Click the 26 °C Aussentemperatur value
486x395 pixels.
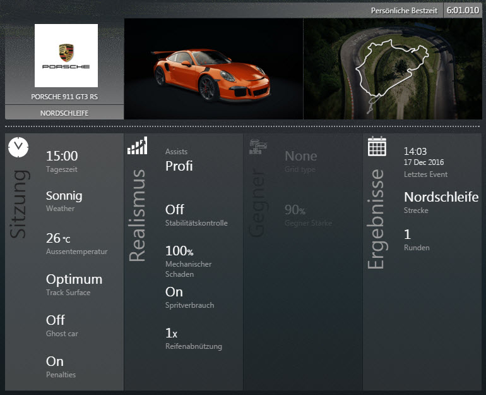[x=58, y=238]
